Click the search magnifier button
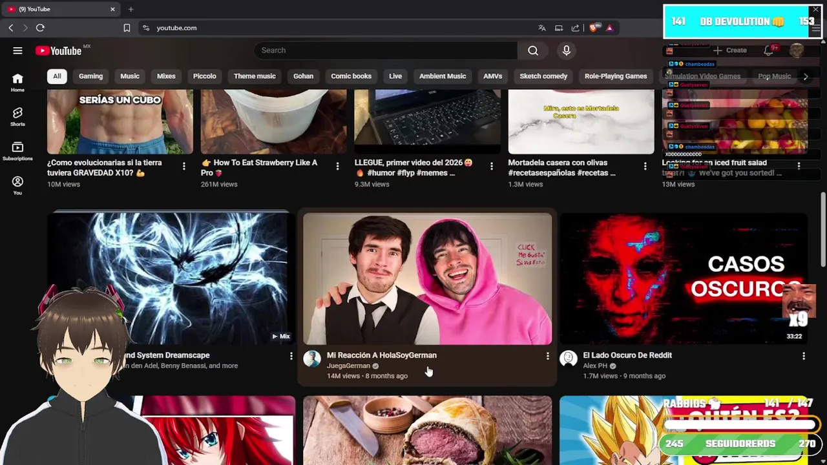Viewport: 827px width, 465px height. click(x=533, y=50)
